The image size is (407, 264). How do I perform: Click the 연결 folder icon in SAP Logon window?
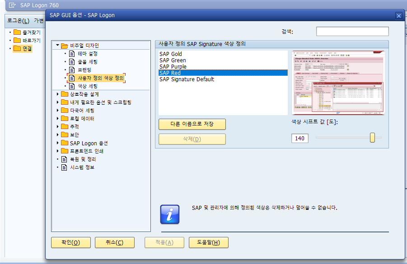tap(17, 48)
